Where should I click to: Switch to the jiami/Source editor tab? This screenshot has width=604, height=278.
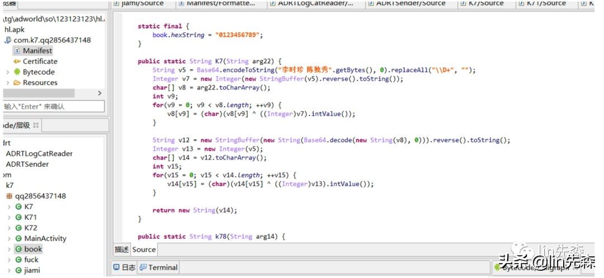(x=143, y=3)
